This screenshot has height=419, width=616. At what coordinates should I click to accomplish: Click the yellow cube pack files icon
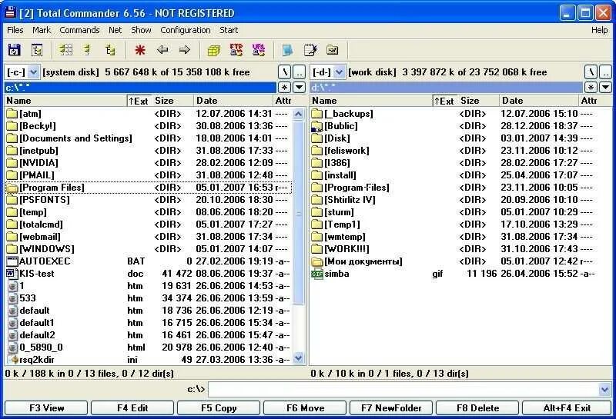[214, 50]
